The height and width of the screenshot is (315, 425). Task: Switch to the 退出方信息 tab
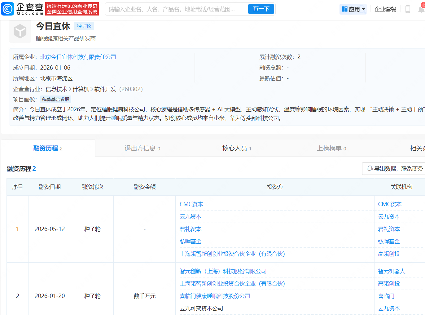pos(142,148)
